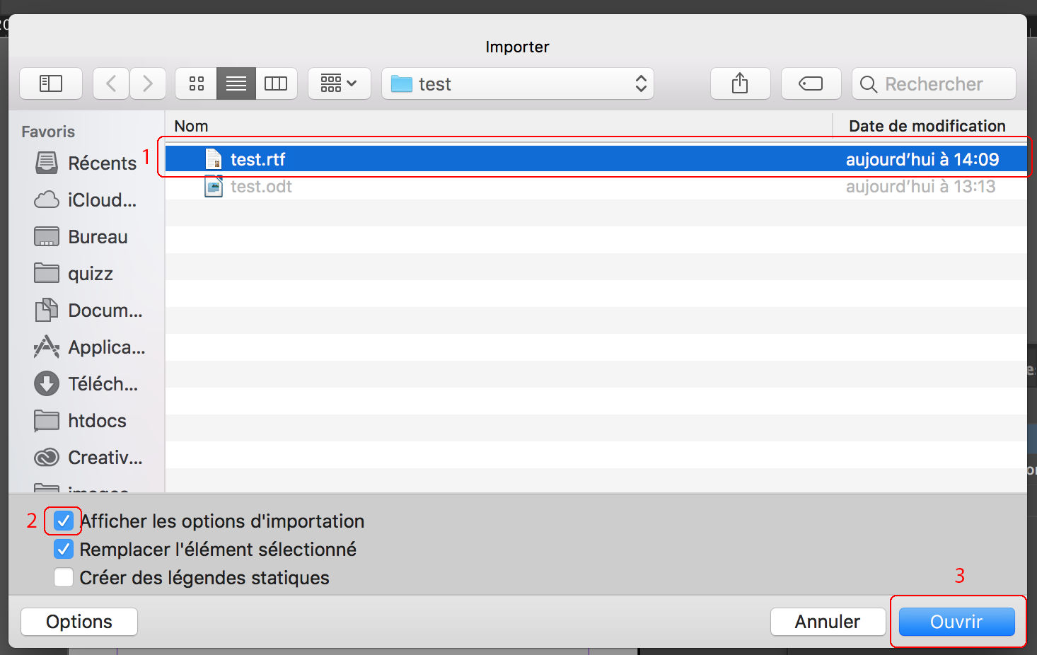Toggle Afficher les options d'importation checkbox
This screenshot has height=655, width=1037.
pos(64,521)
